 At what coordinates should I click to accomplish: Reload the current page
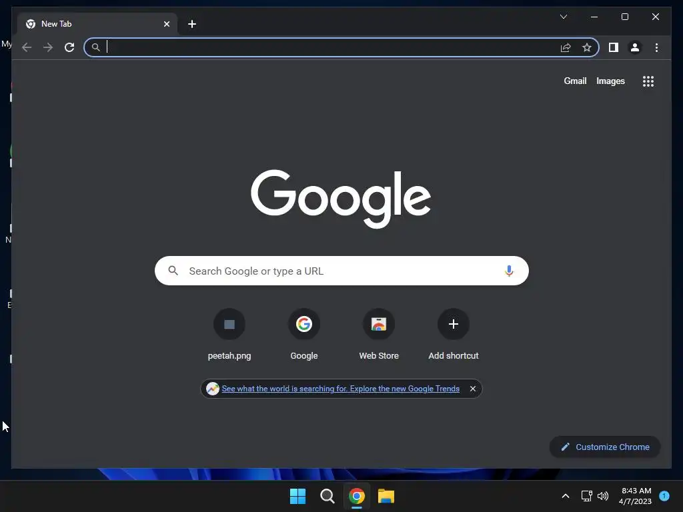69,47
